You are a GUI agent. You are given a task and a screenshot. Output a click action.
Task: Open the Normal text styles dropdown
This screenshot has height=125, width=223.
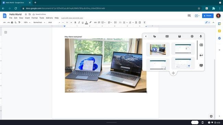pyautogui.click(x=39, y=23)
